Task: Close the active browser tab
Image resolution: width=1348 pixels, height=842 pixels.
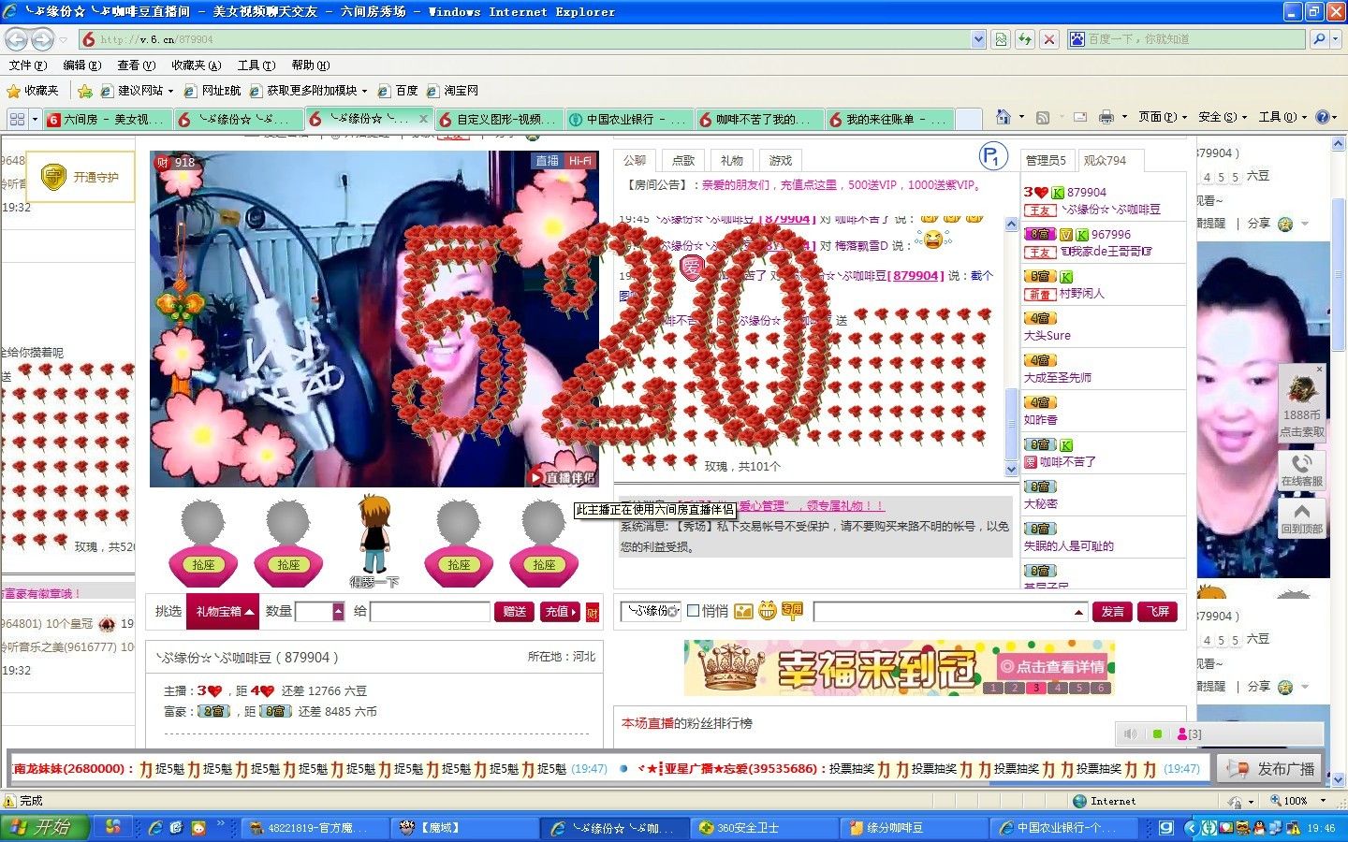Action: click(x=423, y=119)
